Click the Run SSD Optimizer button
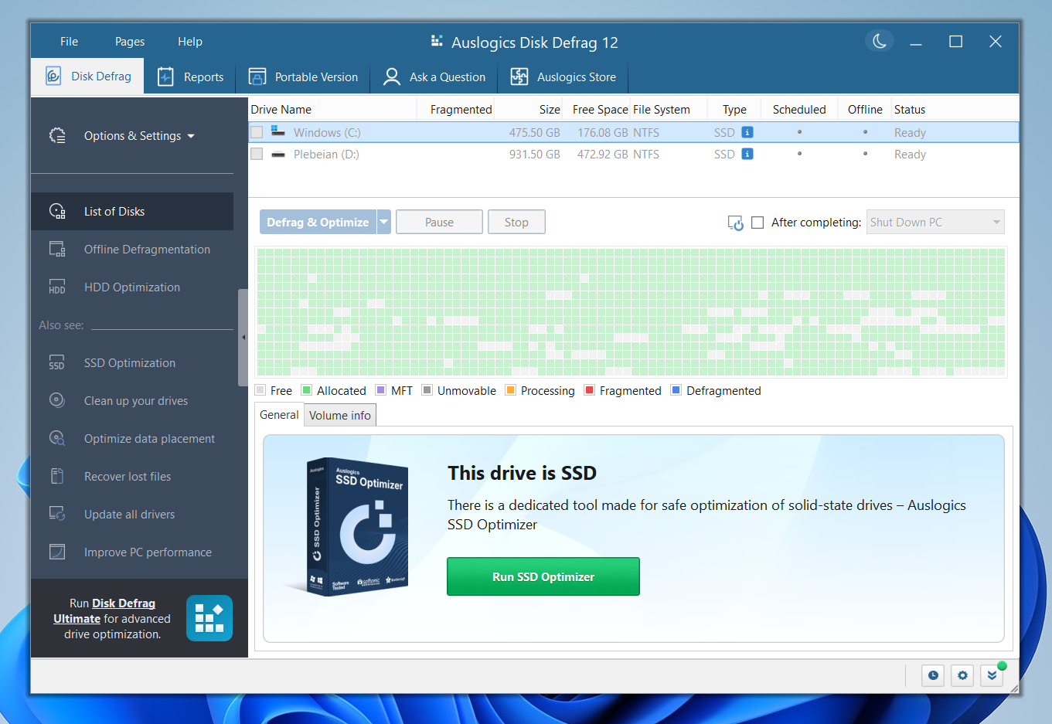The image size is (1052, 724). pyautogui.click(x=543, y=576)
